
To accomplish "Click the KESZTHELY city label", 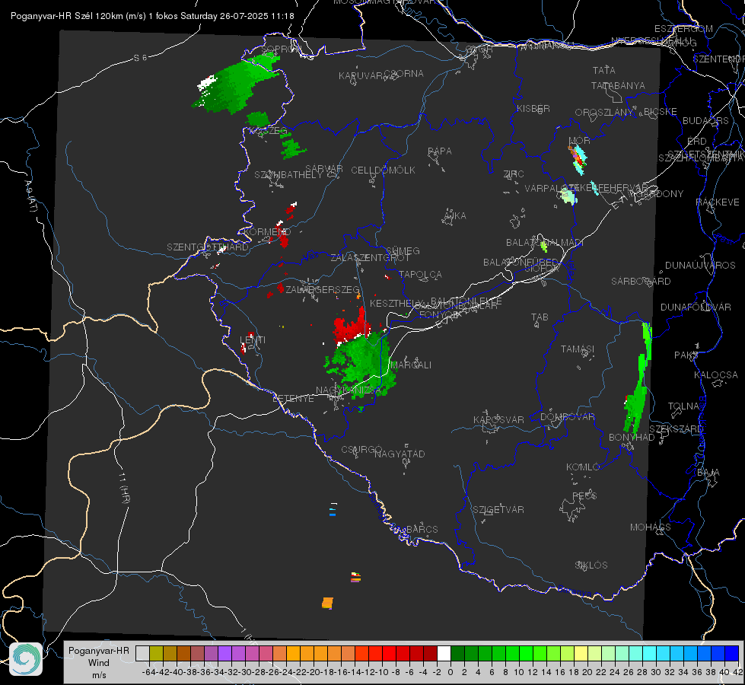I will [396, 303].
